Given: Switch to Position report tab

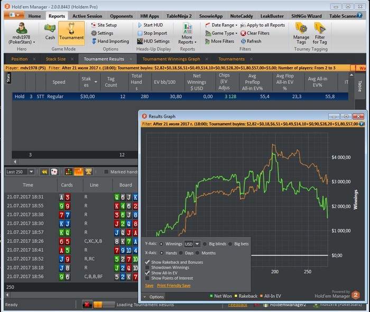Looking at the screenshot, I should pyautogui.click(x=20, y=59).
